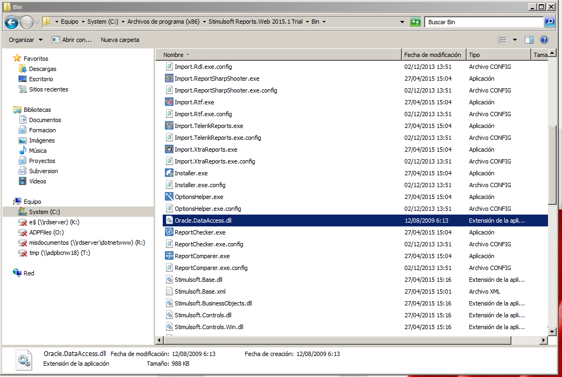Click the search magnifier icon
This screenshot has height=377, width=562.
[x=550, y=22]
